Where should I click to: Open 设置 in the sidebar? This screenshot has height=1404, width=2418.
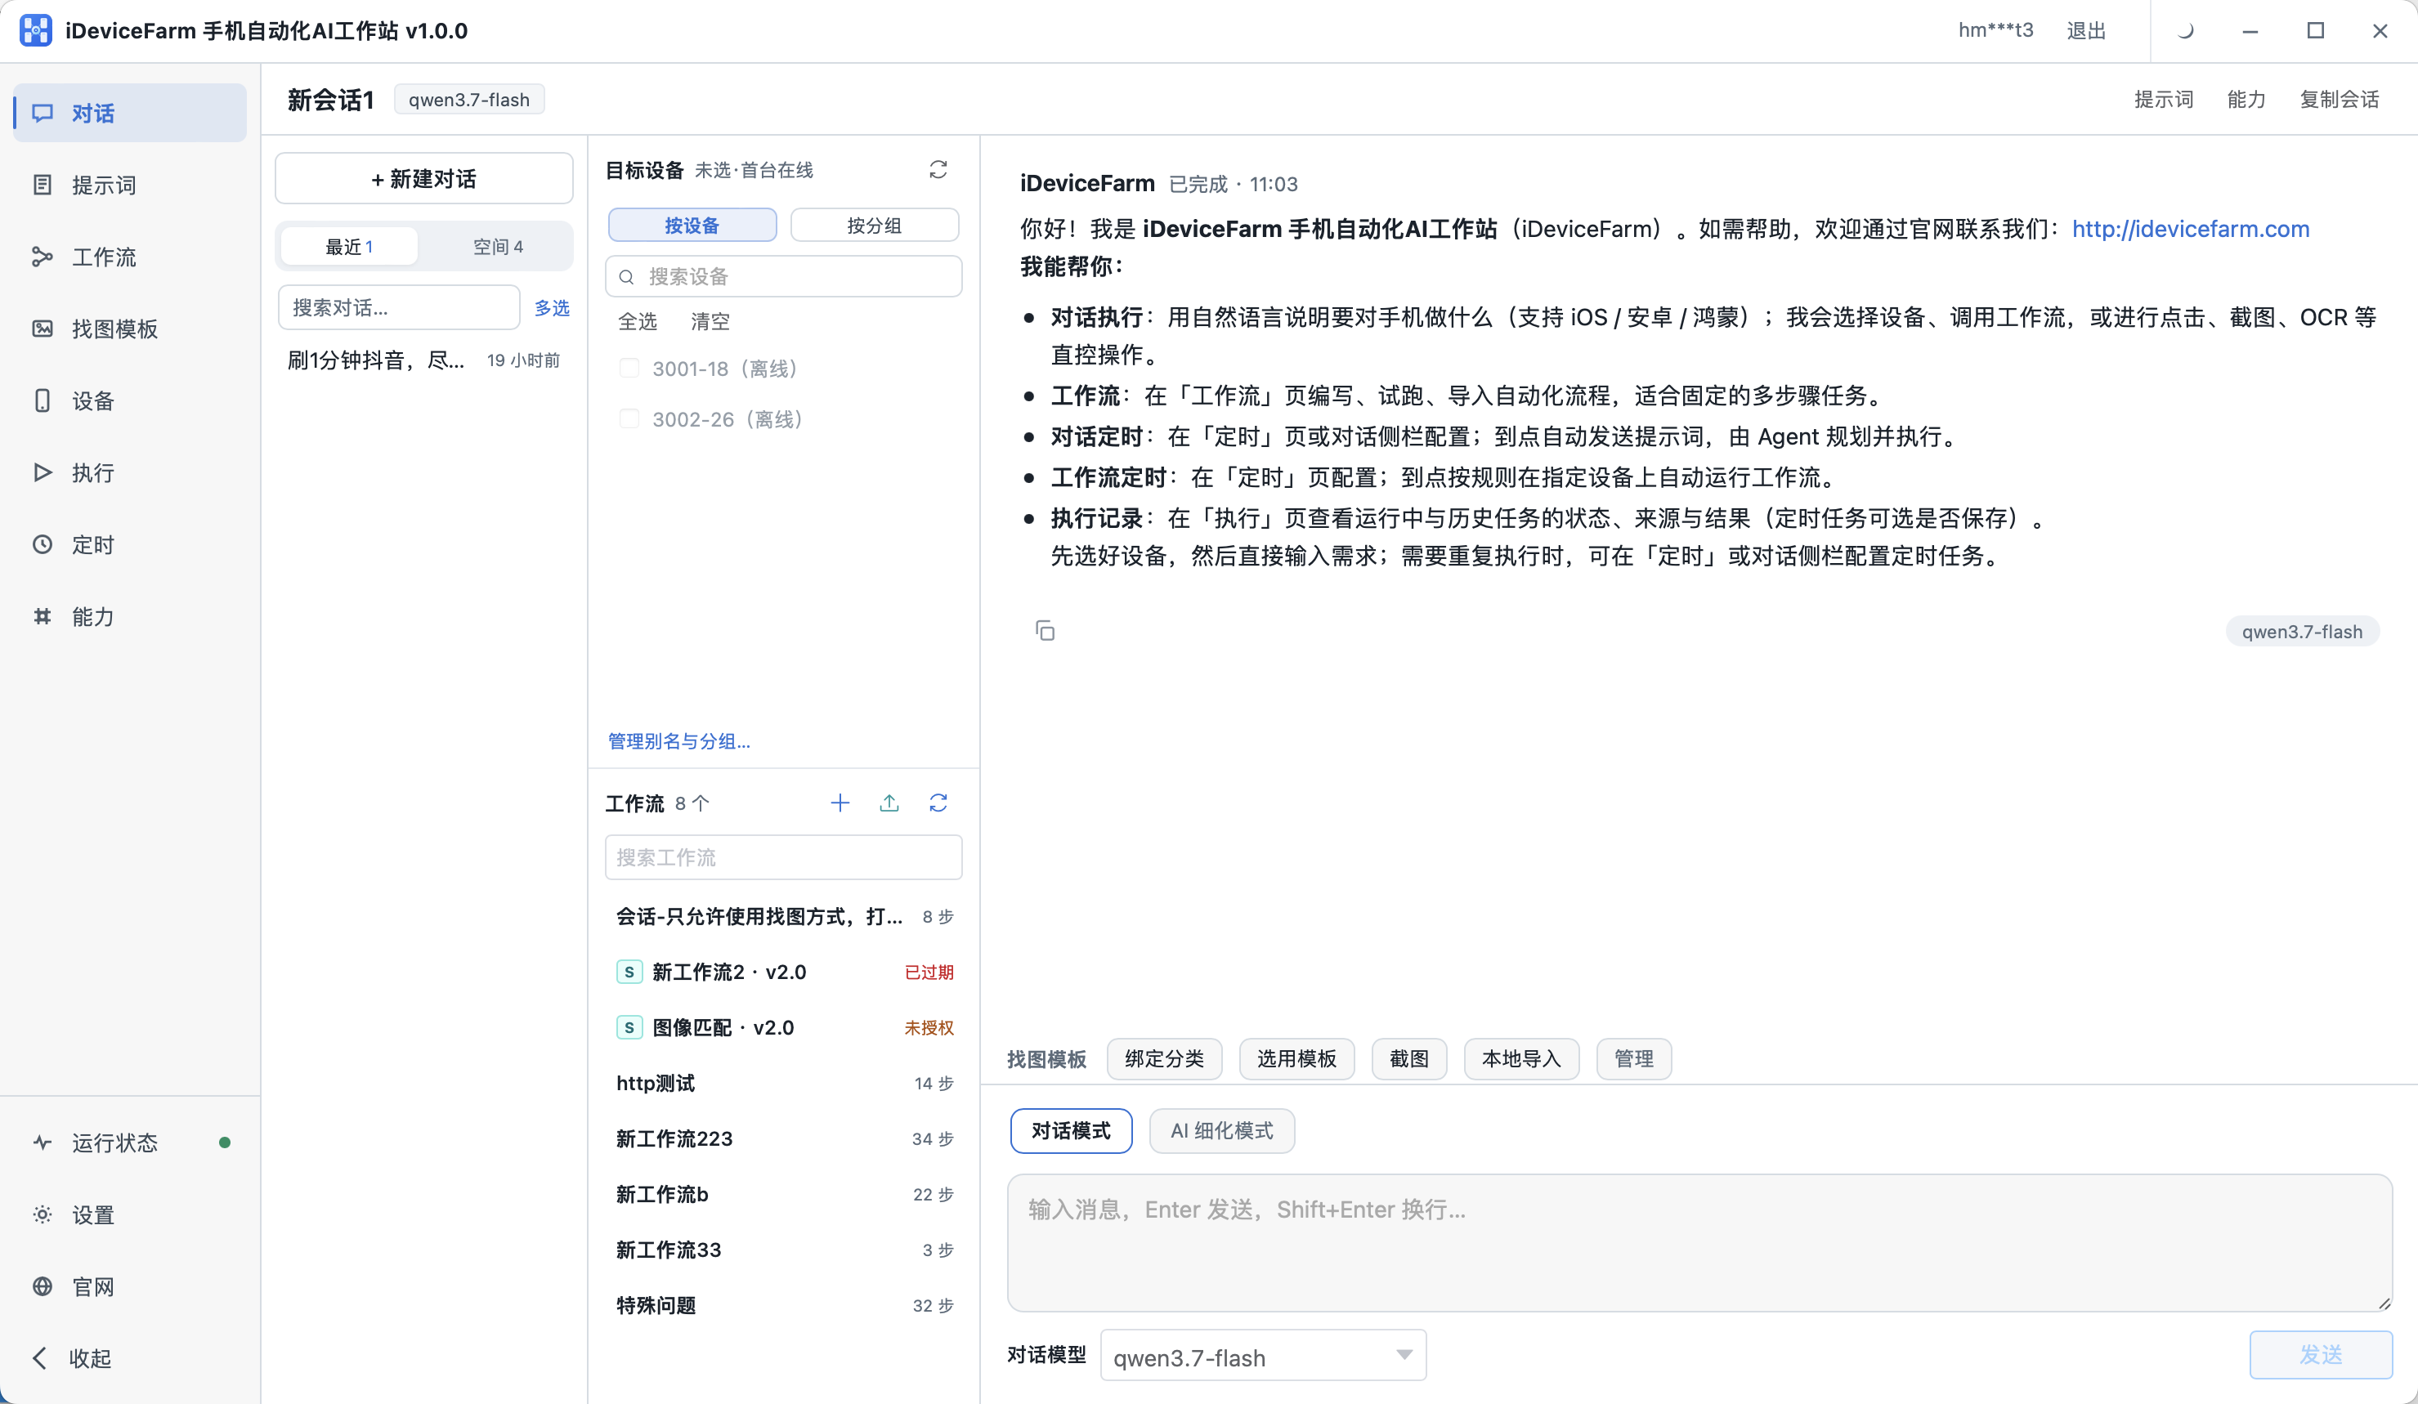tap(129, 1214)
